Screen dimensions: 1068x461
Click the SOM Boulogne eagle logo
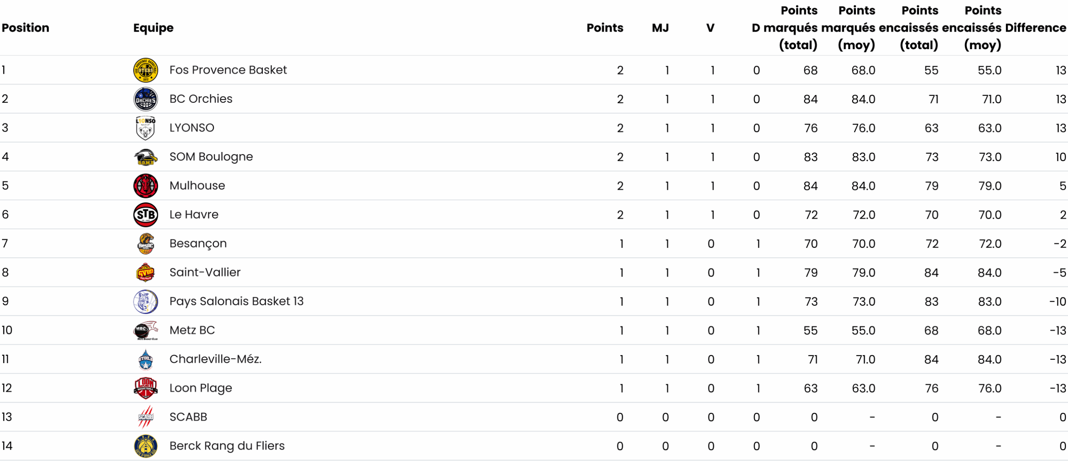(x=145, y=157)
